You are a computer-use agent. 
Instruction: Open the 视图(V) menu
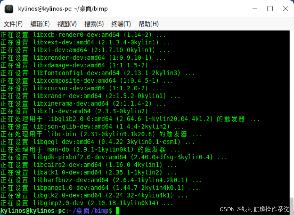click(x=66, y=24)
